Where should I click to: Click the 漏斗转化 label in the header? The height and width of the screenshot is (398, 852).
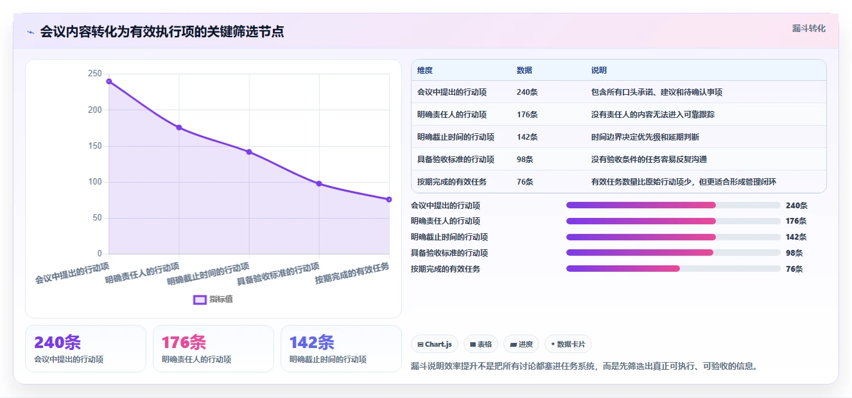tap(809, 29)
